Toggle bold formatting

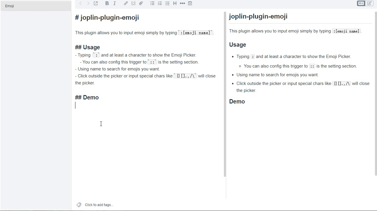point(107,3)
